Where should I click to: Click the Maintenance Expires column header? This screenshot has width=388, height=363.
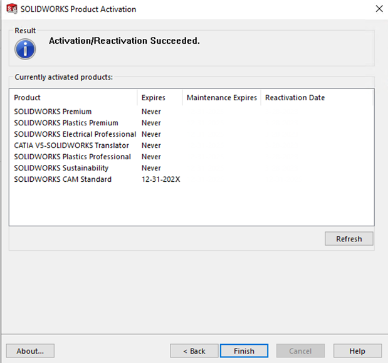pos(221,98)
